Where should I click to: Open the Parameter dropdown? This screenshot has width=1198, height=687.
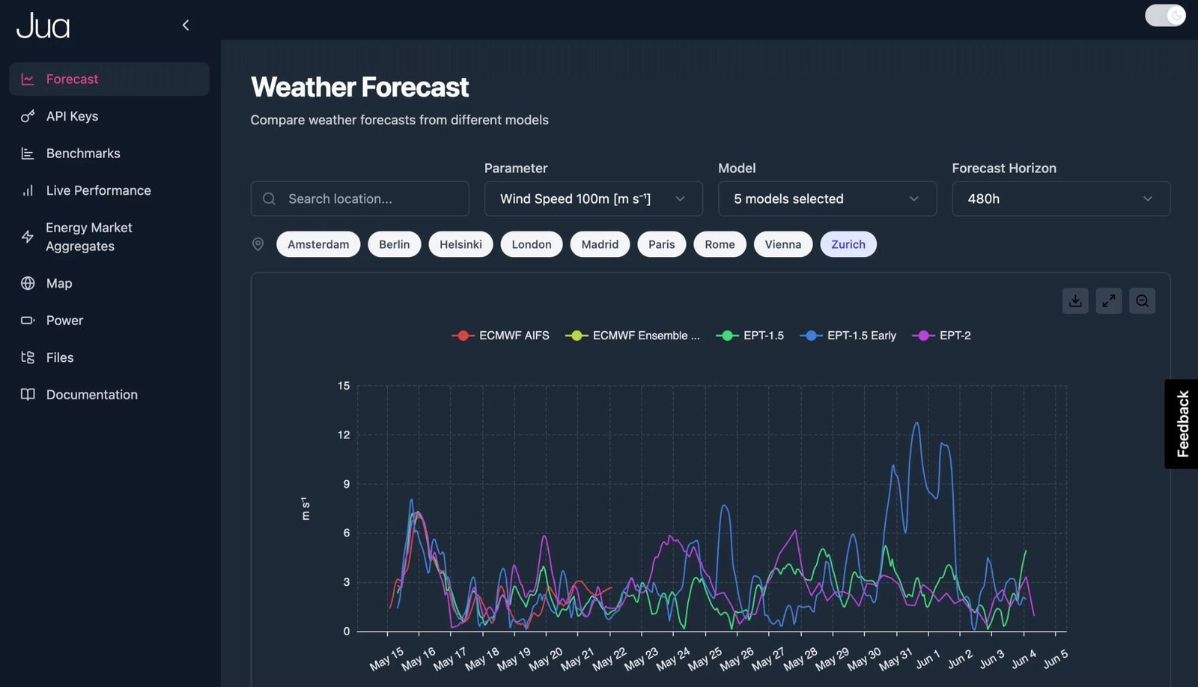click(x=593, y=199)
